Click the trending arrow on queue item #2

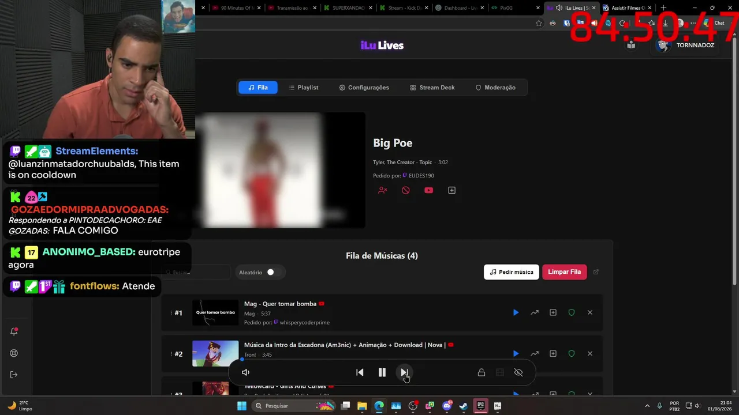[535, 353]
